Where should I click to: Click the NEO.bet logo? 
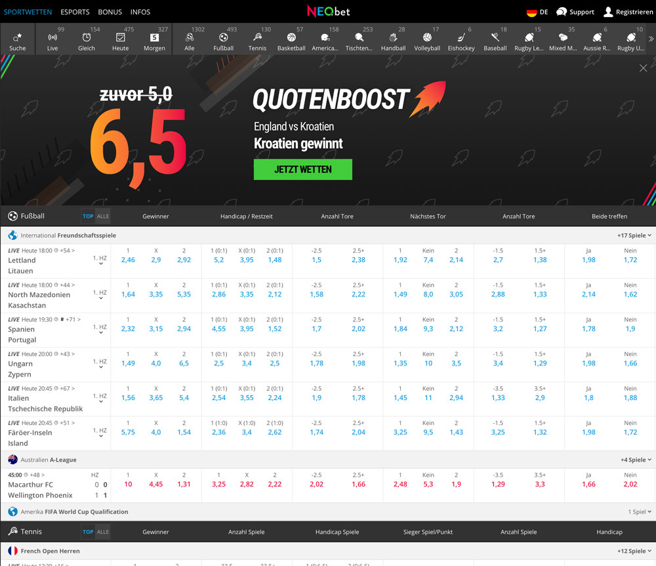pyautogui.click(x=329, y=11)
